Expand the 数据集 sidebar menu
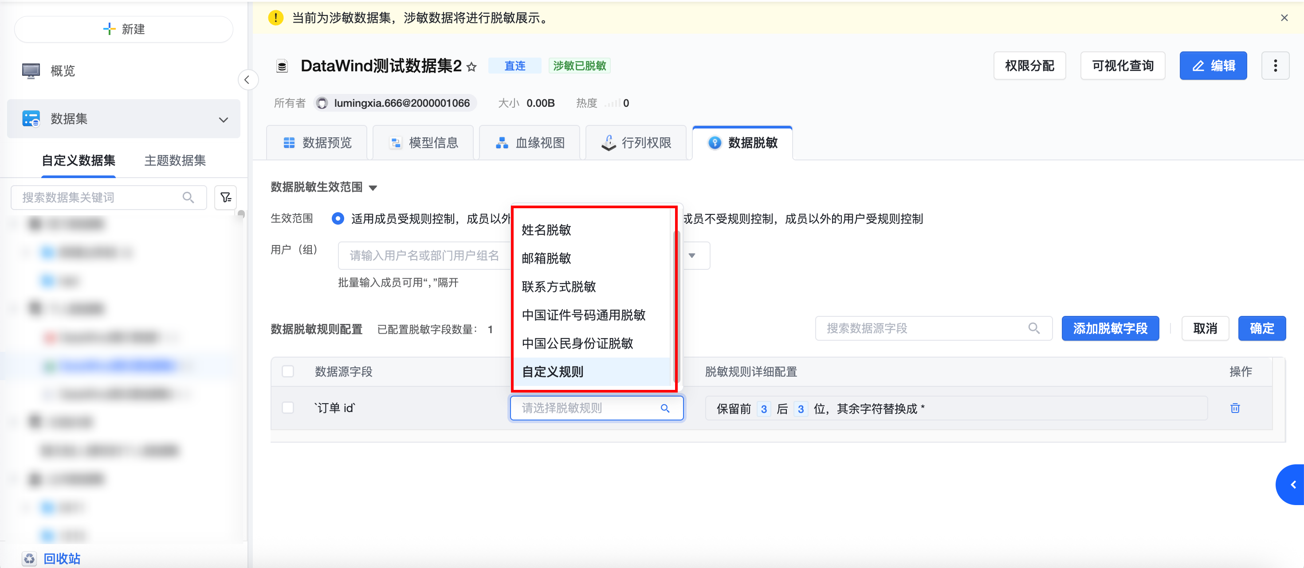This screenshot has width=1304, height=568. [x=223, y=119]
